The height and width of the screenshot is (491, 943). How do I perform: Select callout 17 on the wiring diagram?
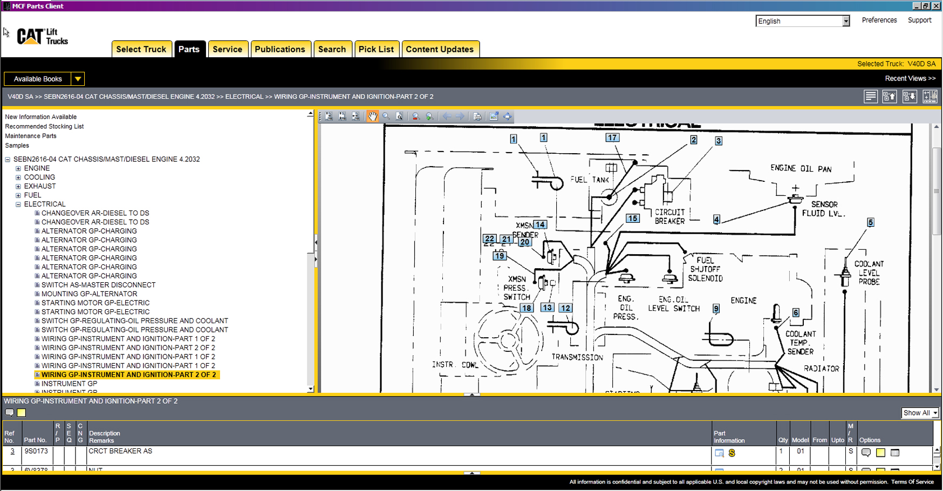[612, 138]
